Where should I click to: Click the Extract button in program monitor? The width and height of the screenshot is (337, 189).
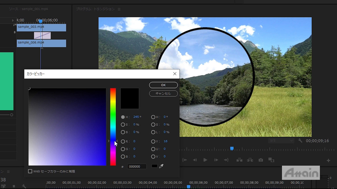(250, 160)
